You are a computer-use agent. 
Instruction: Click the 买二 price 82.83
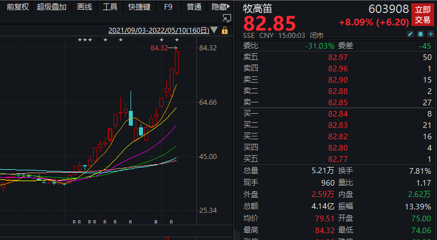pyautogui.click(x=338, y=125)
